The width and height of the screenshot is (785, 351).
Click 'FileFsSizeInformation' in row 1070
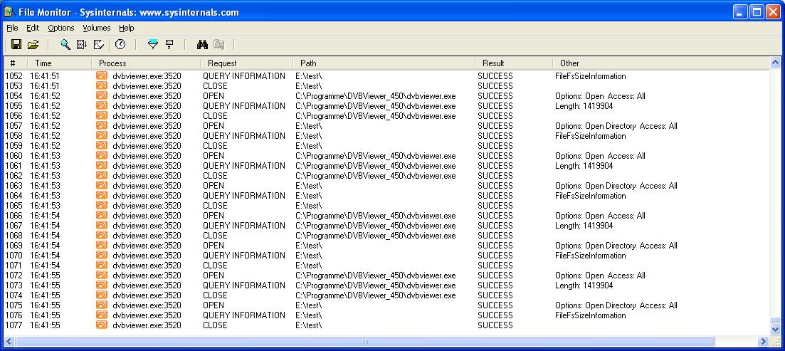click(590, 256)
